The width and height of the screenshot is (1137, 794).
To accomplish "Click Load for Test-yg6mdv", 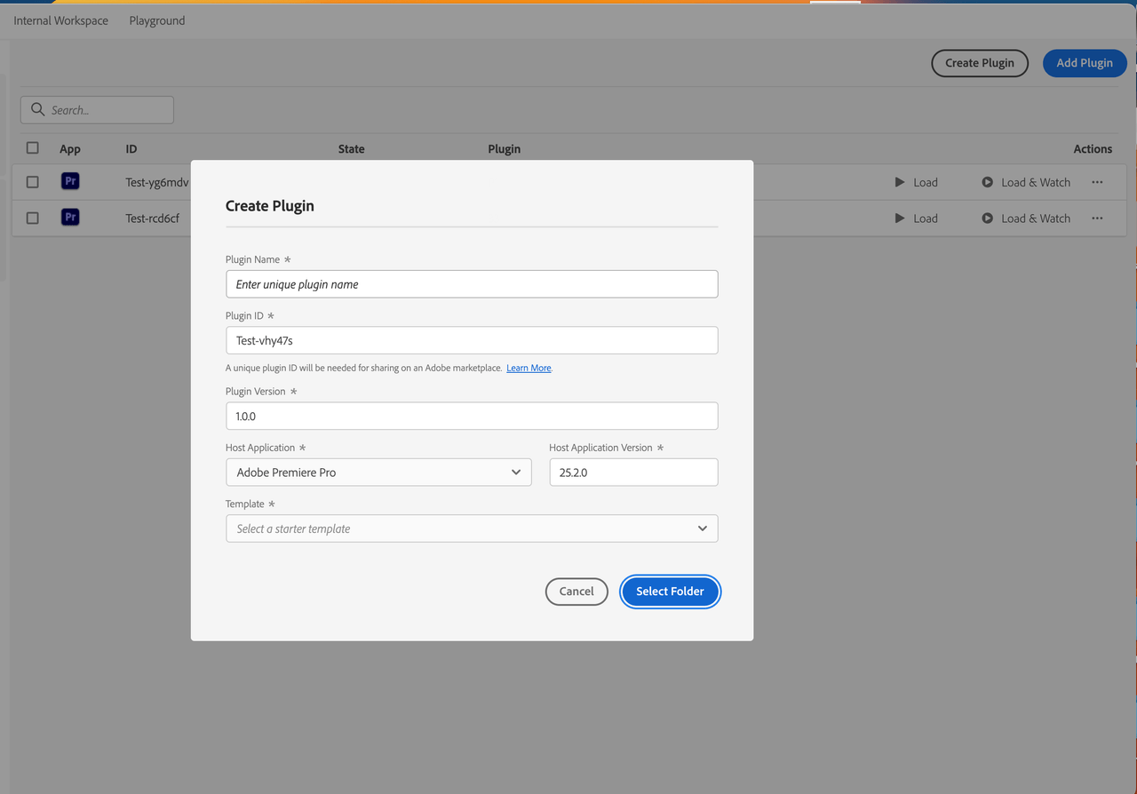I will (916, 182).
